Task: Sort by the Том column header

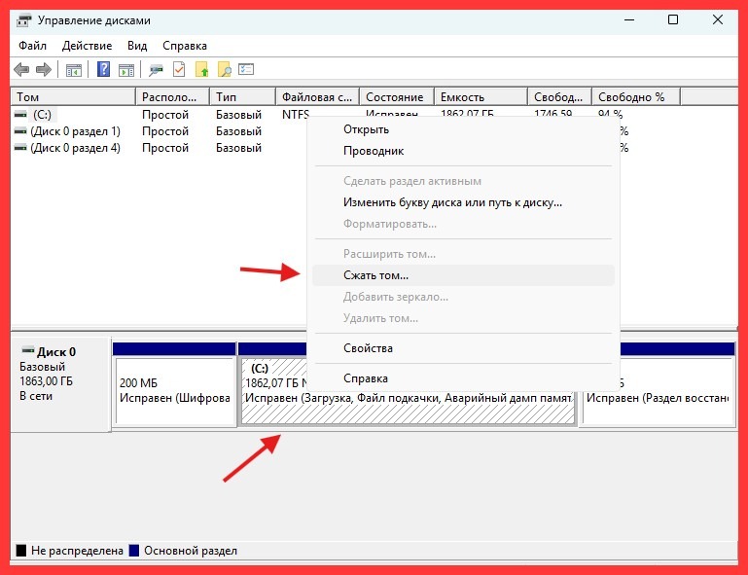Action: (72, 97)
